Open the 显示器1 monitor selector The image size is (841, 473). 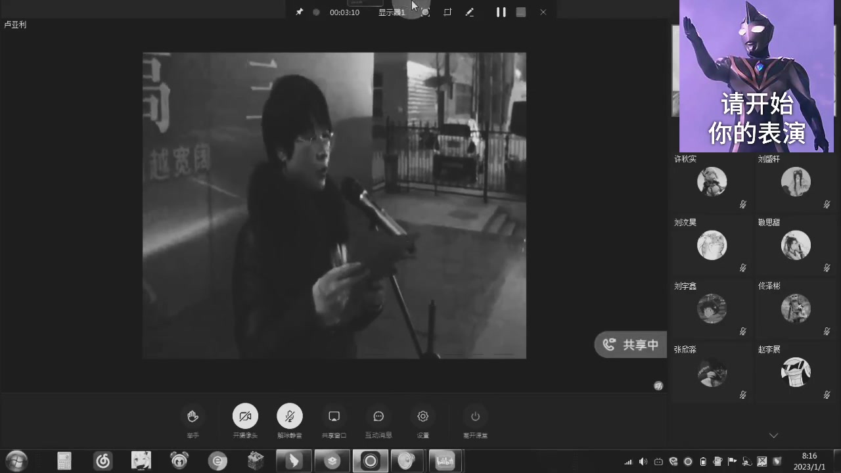[x=392, y=12]
